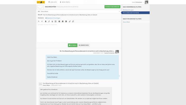This screenshot has width=186, height=105.
Task: Click the undo arrow in editor toolbar
Action: click(x=39, y=22)
